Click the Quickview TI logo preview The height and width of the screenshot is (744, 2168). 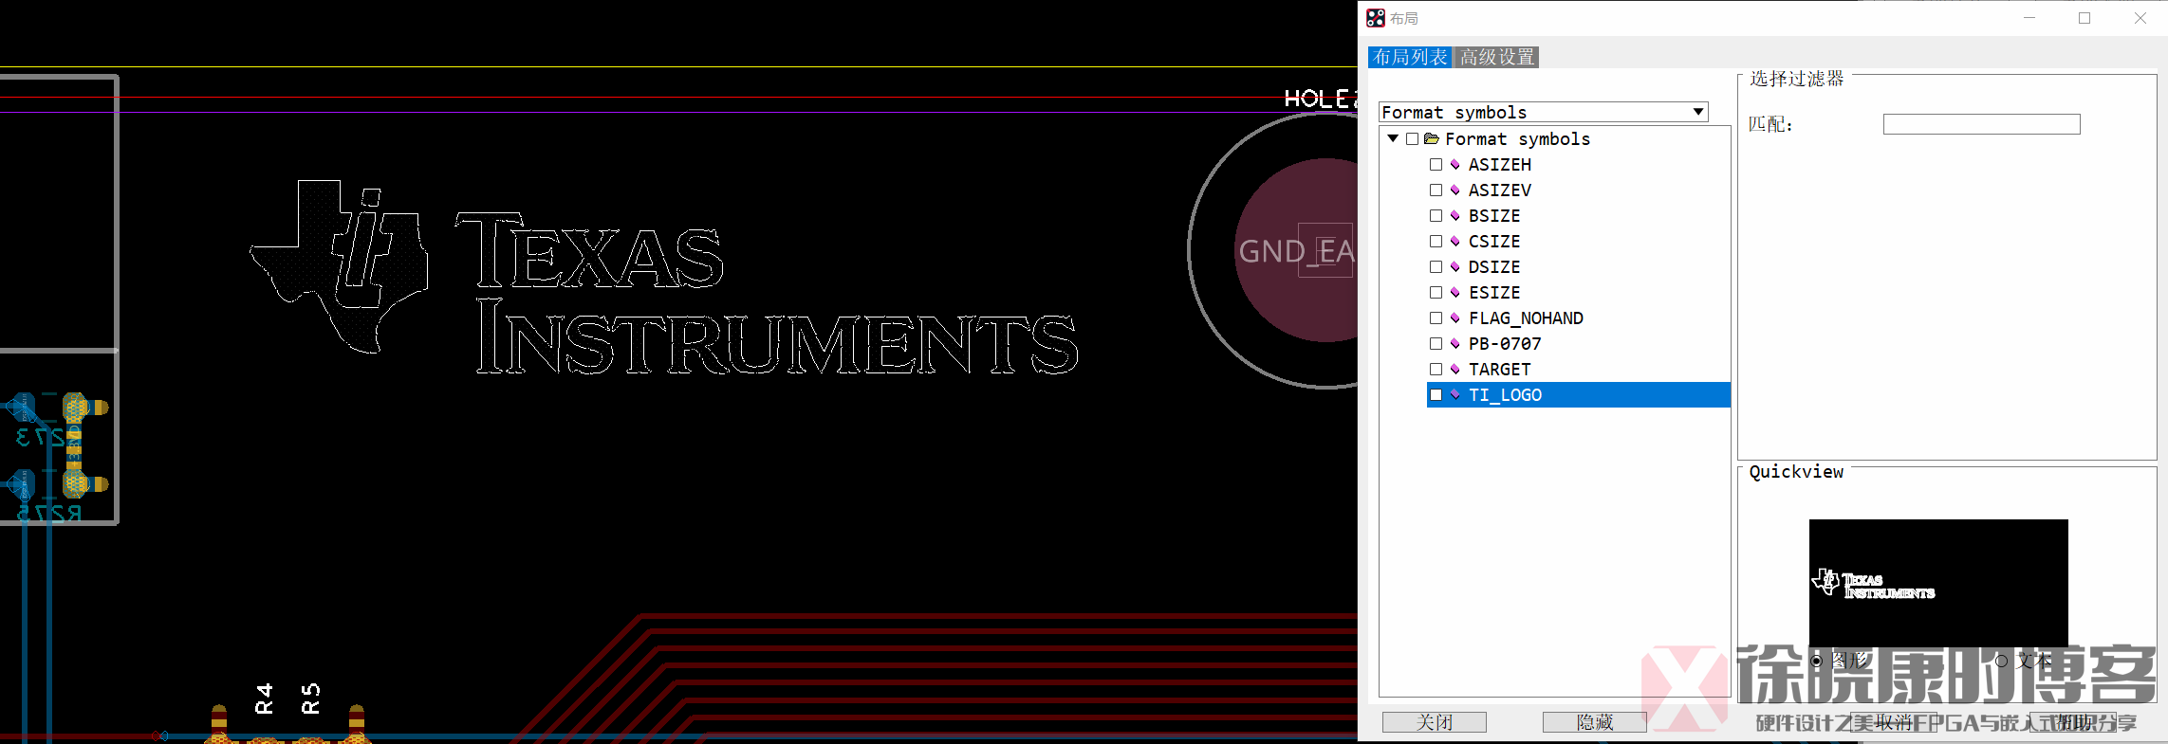[1938, 583]
